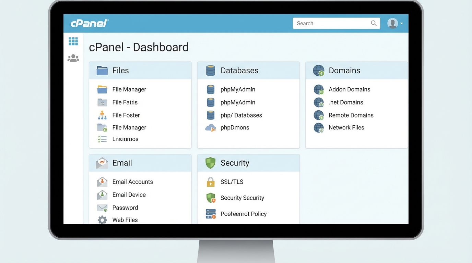The height and width of the screenshot is (263, 472).
Task: Click the Addon Domains globe icon
Action: pos(319,89)
